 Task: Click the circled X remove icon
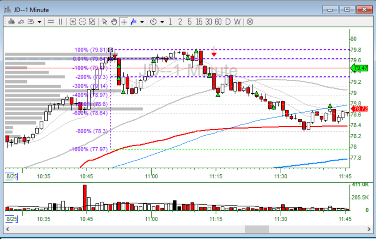(x=250, y=22)
